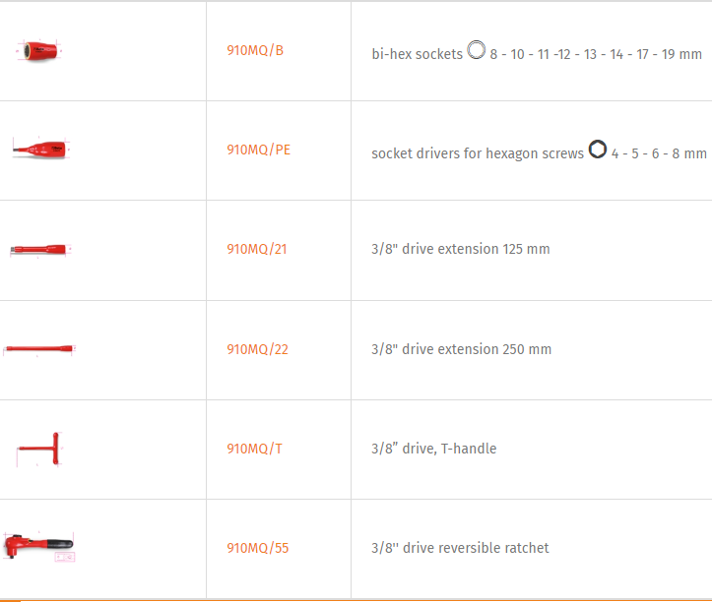Click the bi-hex ring symbol icon
This screenshot has width=712, height=602.
point(477,49)
